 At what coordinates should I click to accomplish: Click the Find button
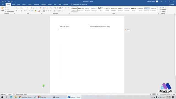click(162, 7)
